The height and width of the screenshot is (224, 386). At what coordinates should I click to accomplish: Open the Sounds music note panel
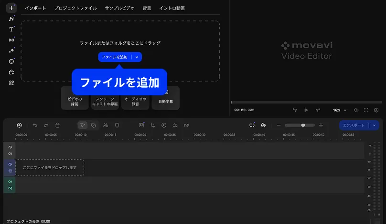pyautogui.click(x=11, y=19)
